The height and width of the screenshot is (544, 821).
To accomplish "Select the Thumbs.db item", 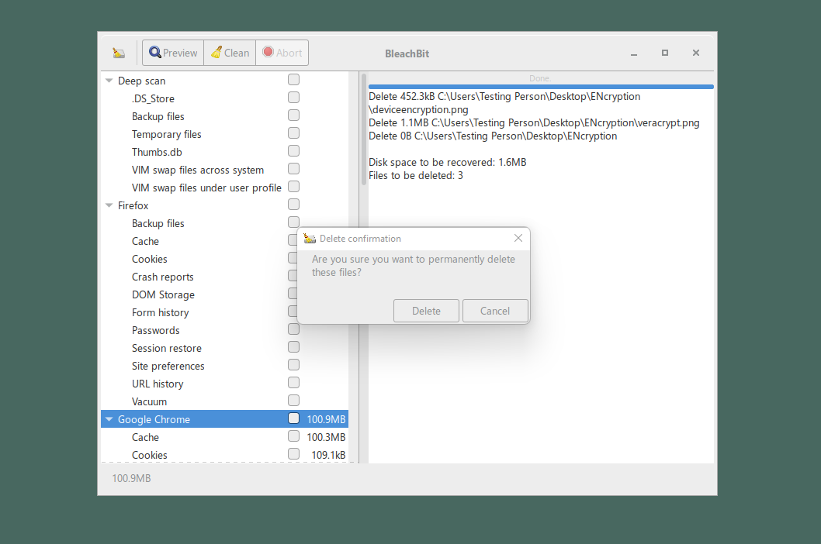I will pyautogui.click(x=224, y=152).
